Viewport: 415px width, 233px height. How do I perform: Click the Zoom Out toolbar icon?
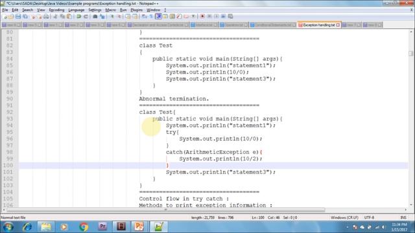pyautogui.click(x=119, y=17)
